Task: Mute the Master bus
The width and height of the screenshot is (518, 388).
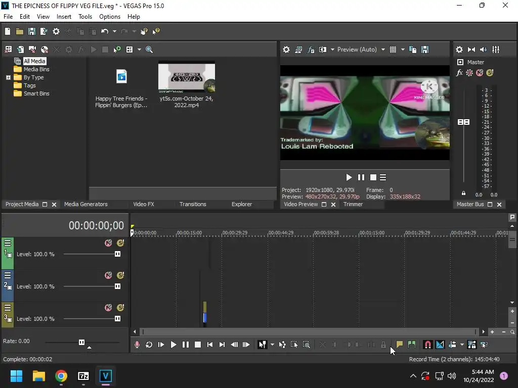Action: point(480,73)
